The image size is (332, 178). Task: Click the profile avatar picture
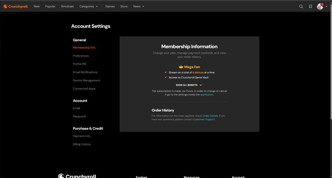point(320,6)
